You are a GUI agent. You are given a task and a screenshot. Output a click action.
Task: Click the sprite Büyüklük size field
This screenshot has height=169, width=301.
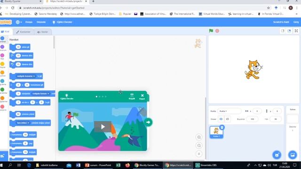point(252,119)
